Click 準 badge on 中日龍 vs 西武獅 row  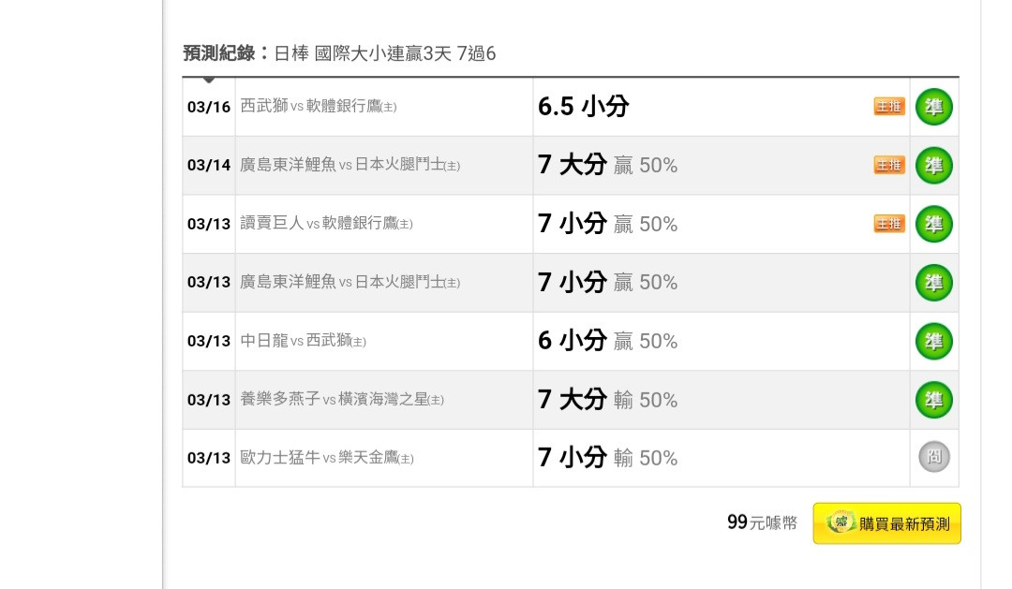pyautogui.click(x=934, y=341)
